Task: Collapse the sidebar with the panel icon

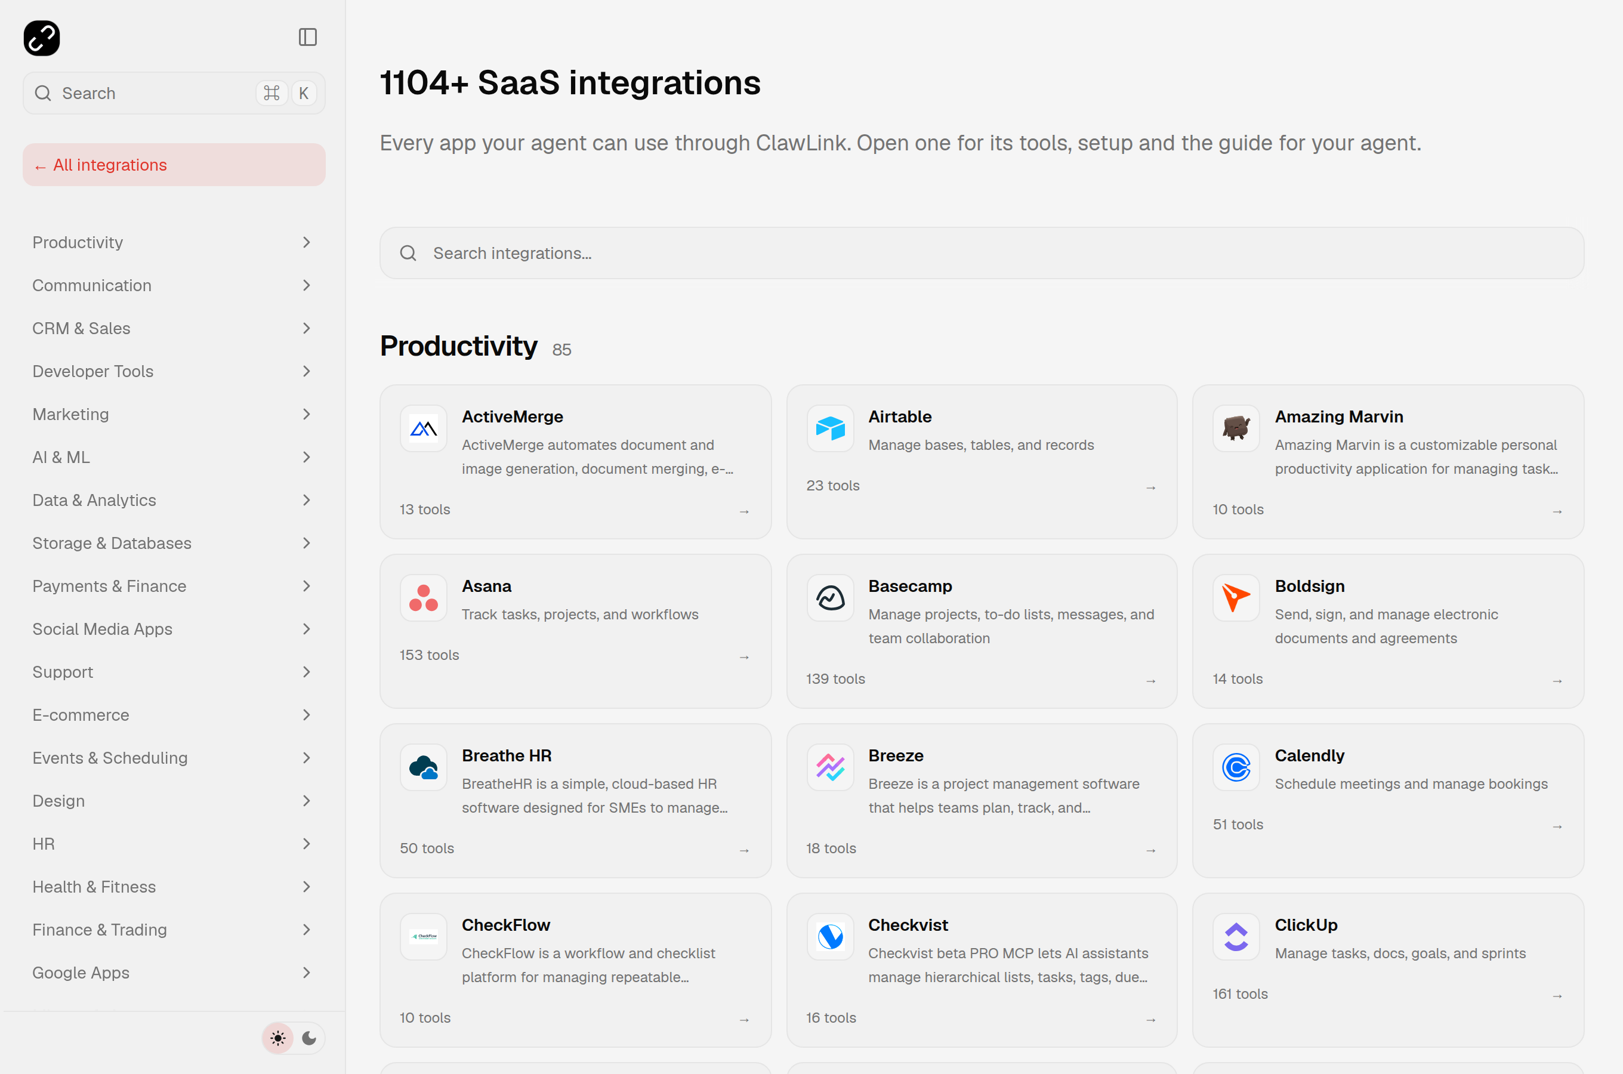Action: click(307, 37)
